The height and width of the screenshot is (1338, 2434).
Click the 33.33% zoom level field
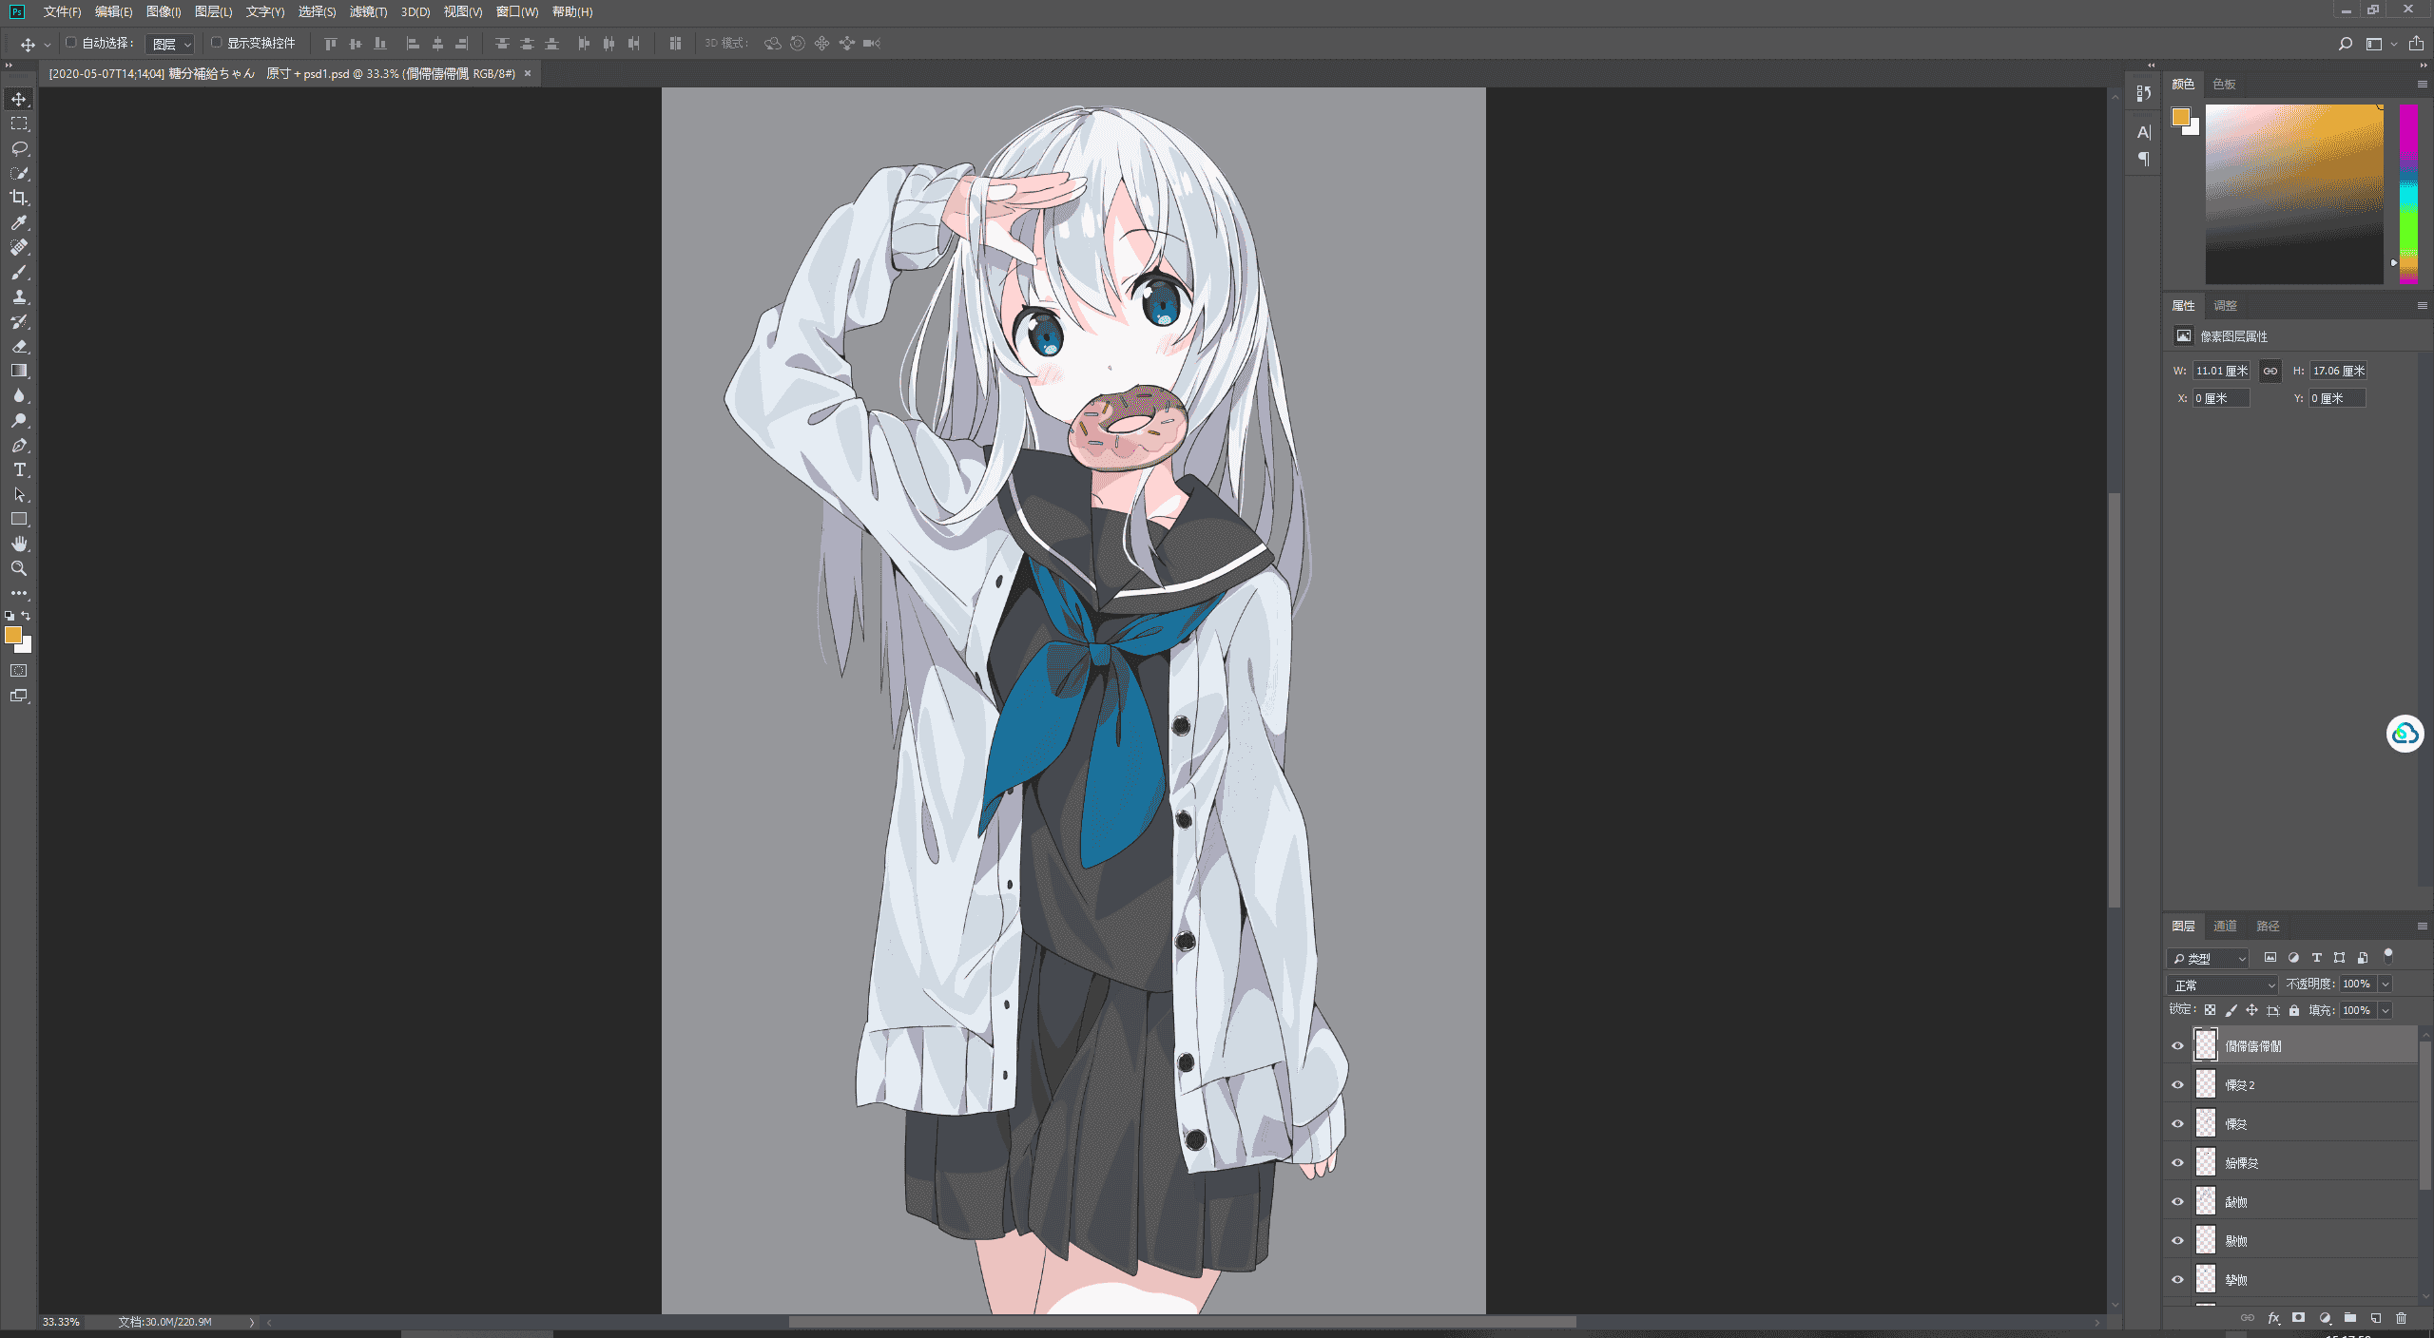61,1322
